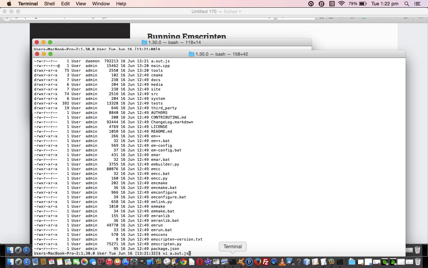This screenshot has width=428, height=268.
Task: Click the menu bar clock Tue 1:22 pm
Action: (x=385, y=4)
